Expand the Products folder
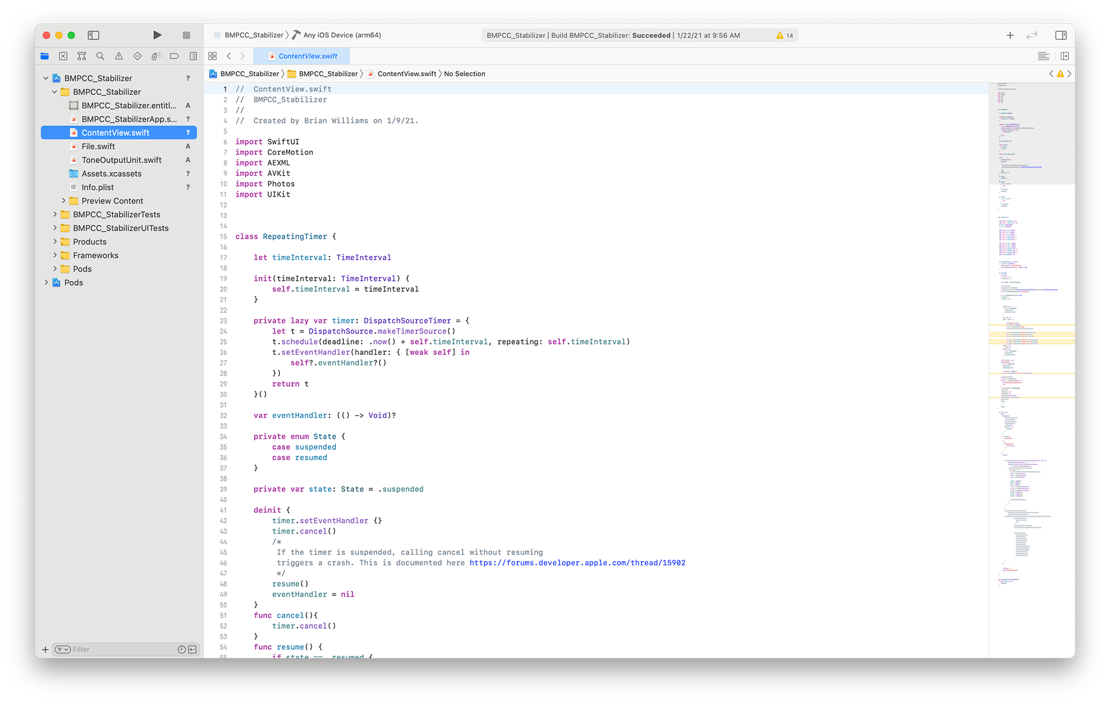 [55, 242]
